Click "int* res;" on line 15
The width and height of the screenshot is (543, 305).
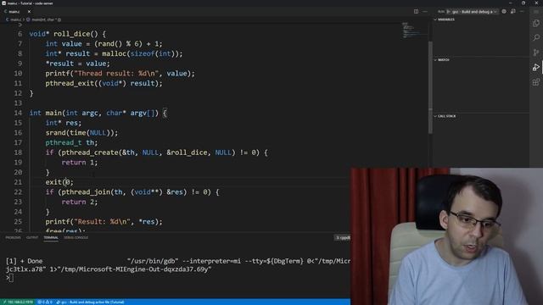click(x=64, y=123)
